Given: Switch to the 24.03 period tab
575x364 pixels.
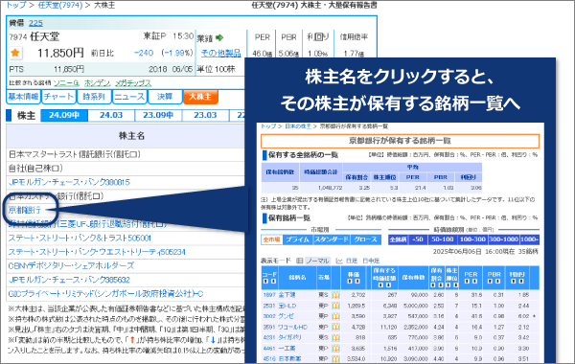Looking at the screenshot, I should (111, 115).
